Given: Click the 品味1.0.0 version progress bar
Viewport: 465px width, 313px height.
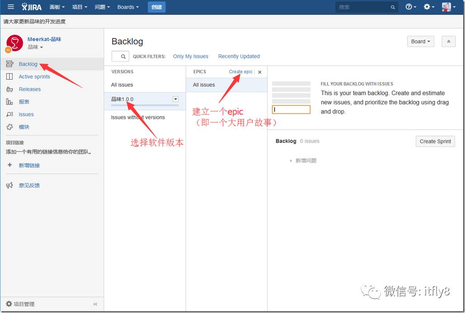Looking at the screenshot, I should tap(145, 105).
